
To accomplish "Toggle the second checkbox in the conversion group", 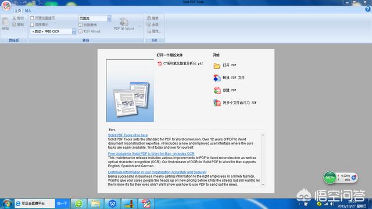I will [32, 24].
